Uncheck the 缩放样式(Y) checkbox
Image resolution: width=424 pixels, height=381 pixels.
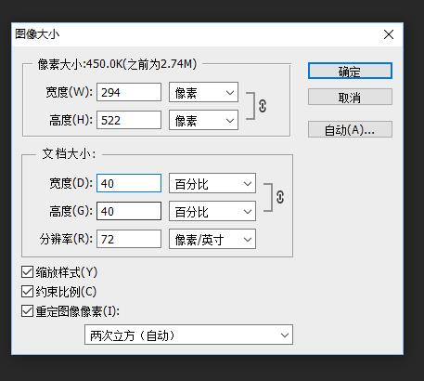pos(27,272)
